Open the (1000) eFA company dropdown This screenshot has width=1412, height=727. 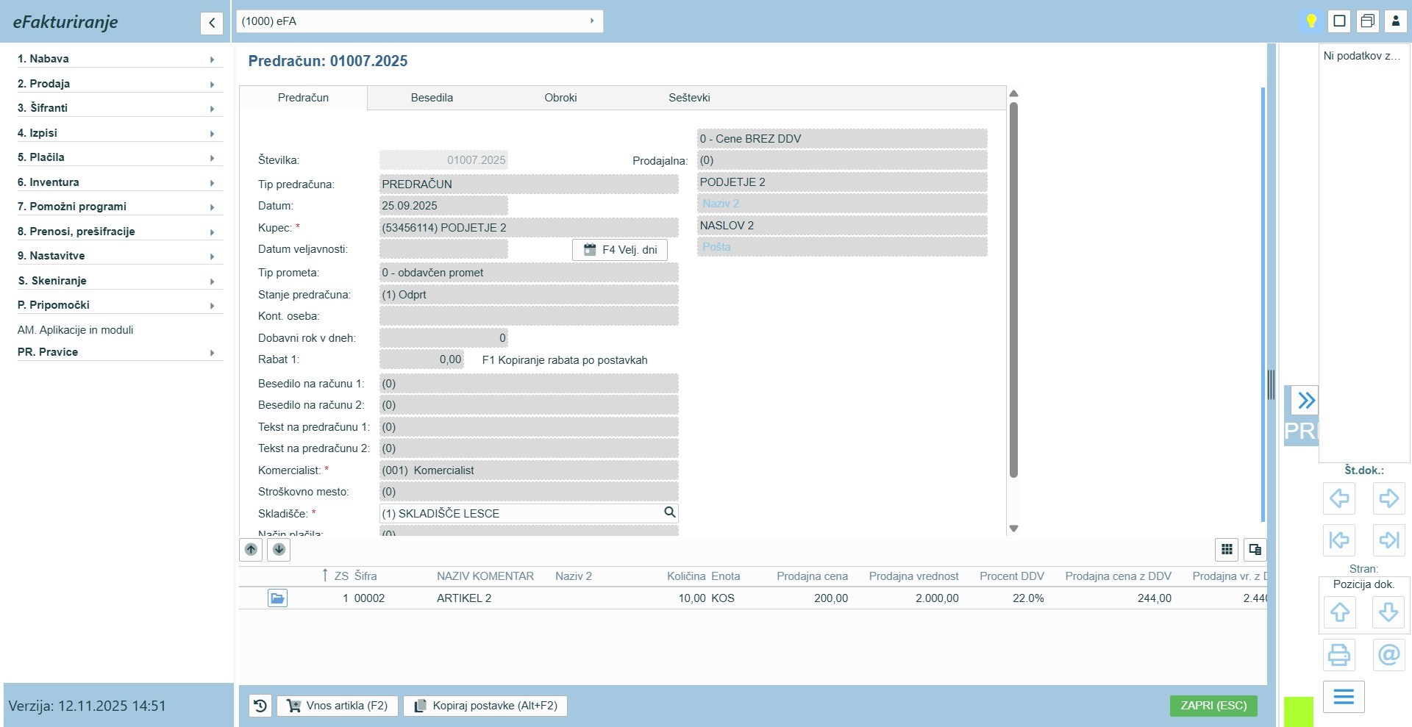pyautogui.click(x=419, y=21)
